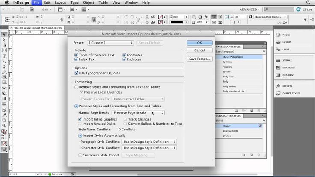Select the Rectangle Frame tool
This screenshot has width=315, height=177.
coord(4,77)
